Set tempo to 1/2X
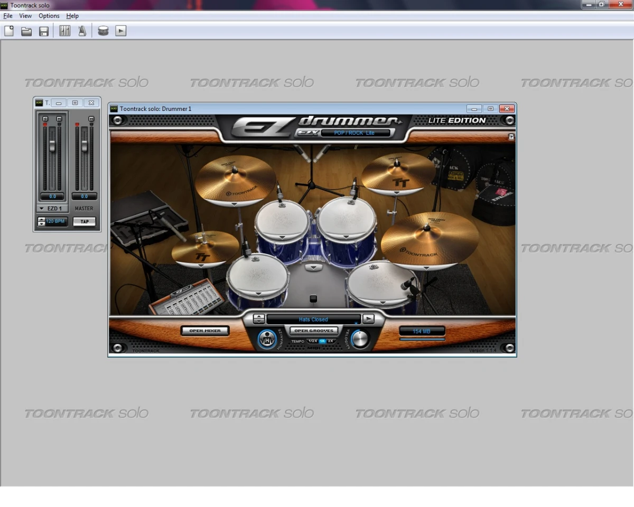 pyautogui.click(x=312, y=341)
